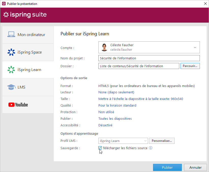The width and height of the screenshot is (209, 172).
Task: Switch to the Mon ordinateur tab
Action: click(28, 35)
